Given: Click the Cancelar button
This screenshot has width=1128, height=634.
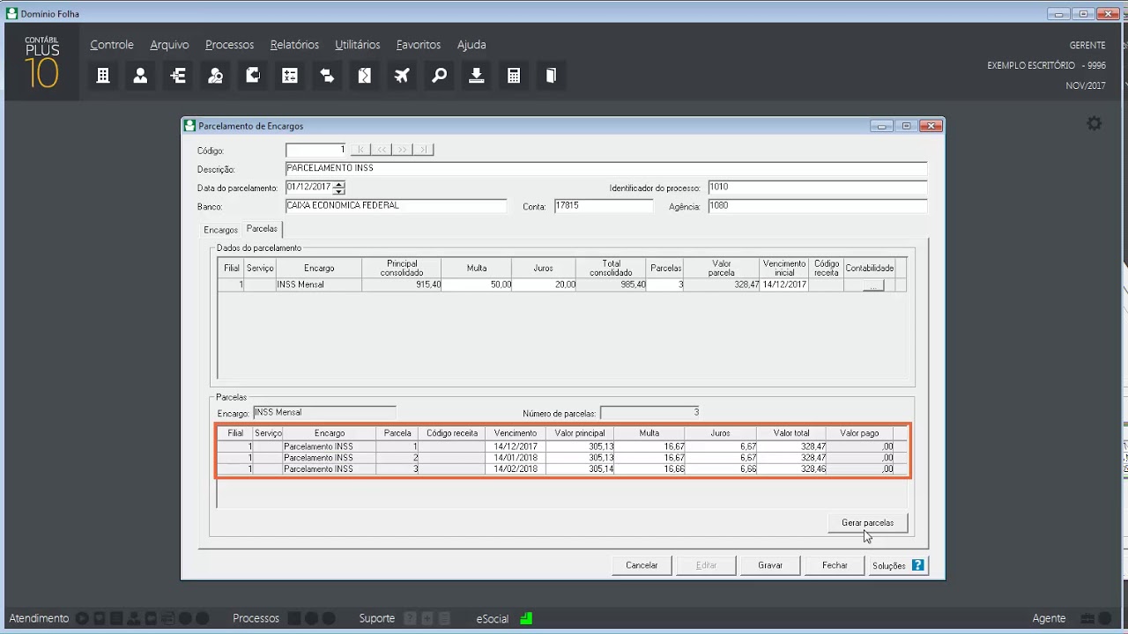Looking at the screenshot, I should coord(642,565).
